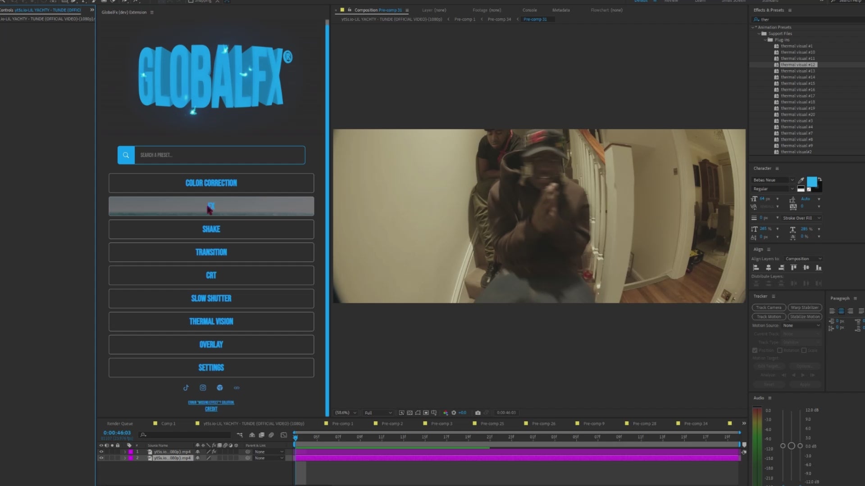Align layers to right edge
This screenshot has width=865, height=486.
click(781, 267)
